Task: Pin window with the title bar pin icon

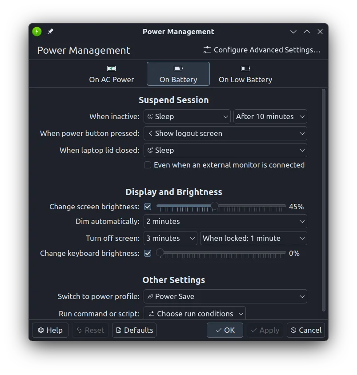Action: [x=50, y=32]
